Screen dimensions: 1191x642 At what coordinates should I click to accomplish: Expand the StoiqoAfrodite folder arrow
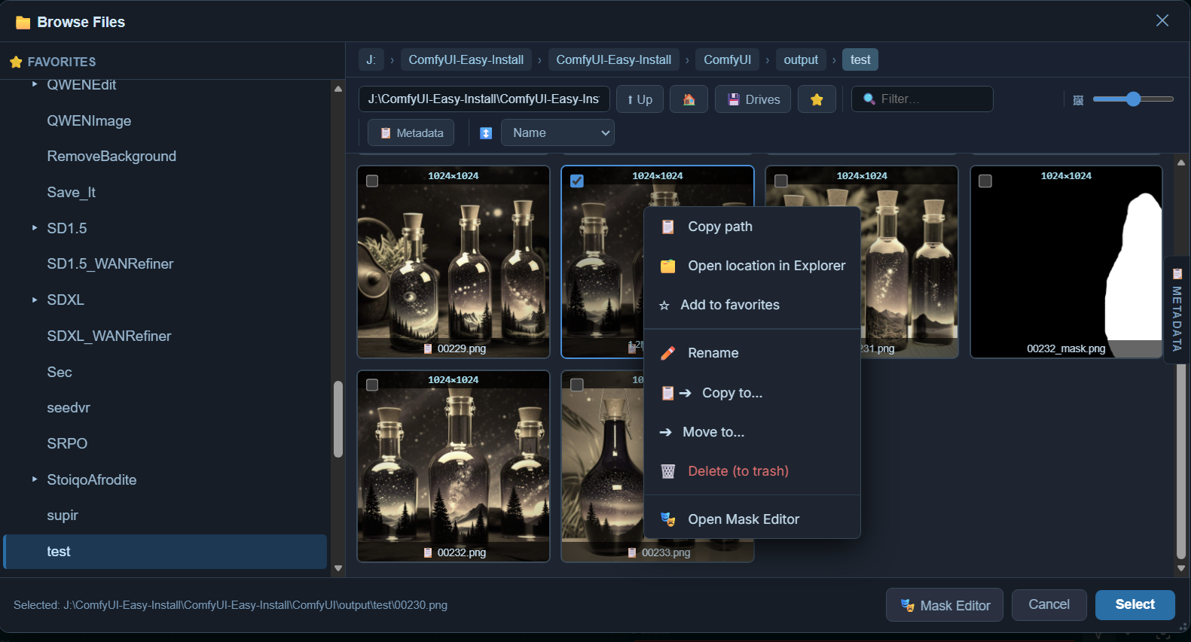[35, 479]
